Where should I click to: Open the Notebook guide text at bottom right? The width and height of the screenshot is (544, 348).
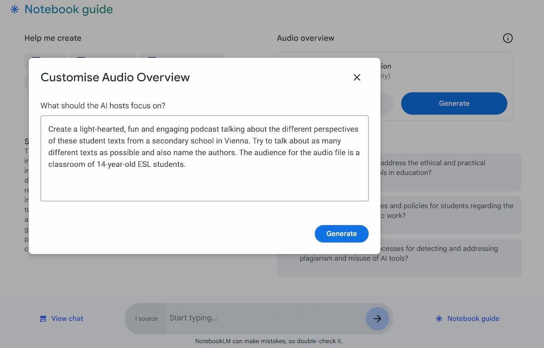pos(473,319)
